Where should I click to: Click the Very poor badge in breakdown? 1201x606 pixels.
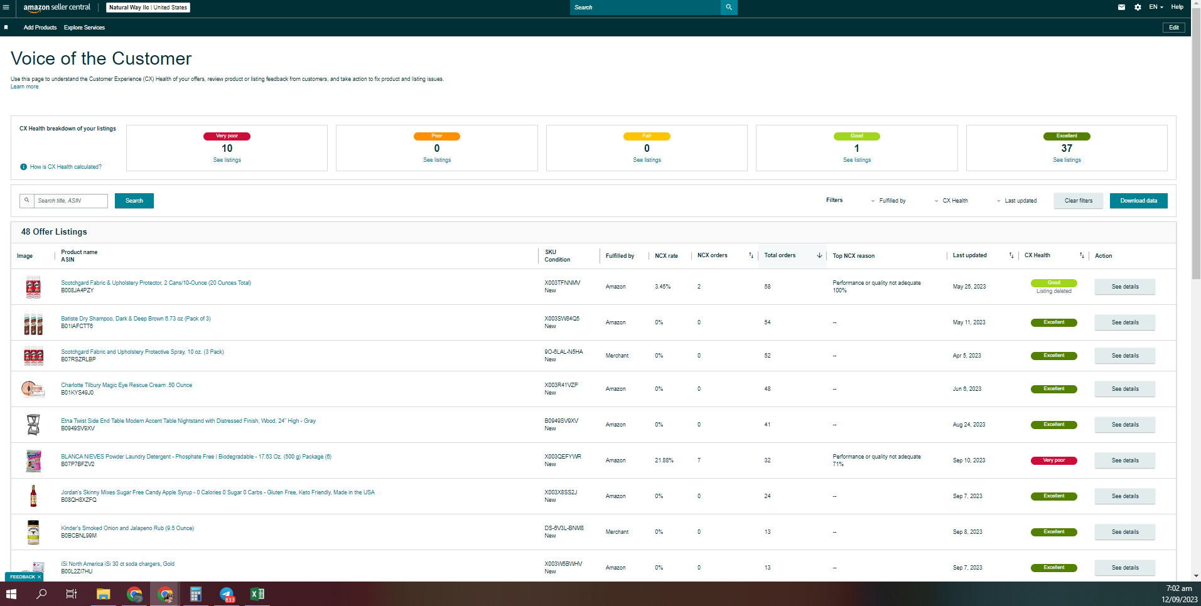pyautogui.click(x=227, y=136)
